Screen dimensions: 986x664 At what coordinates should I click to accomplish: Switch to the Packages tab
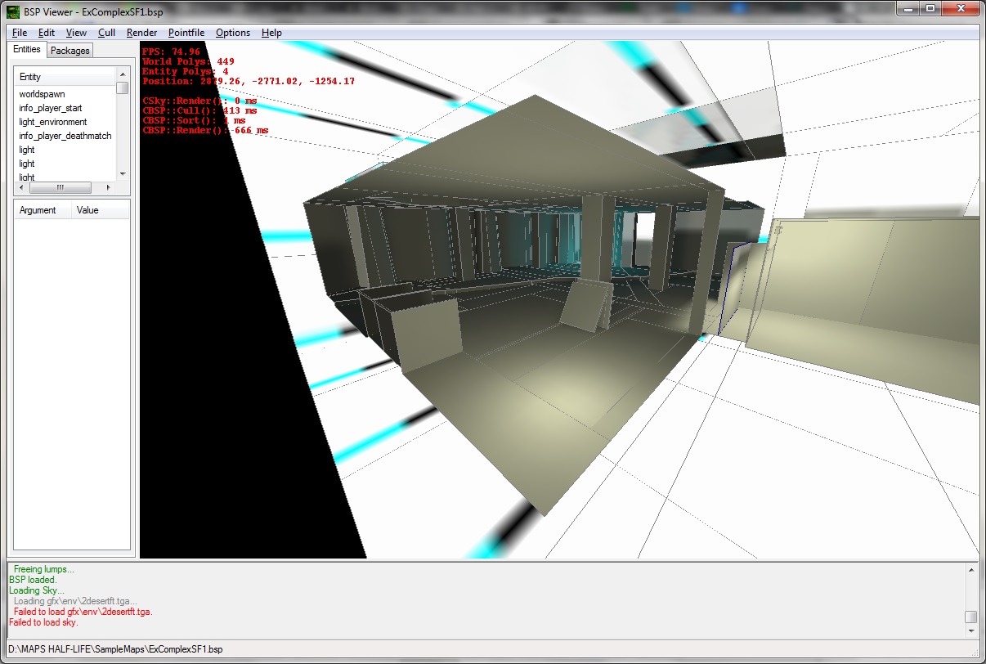(70, 51)
